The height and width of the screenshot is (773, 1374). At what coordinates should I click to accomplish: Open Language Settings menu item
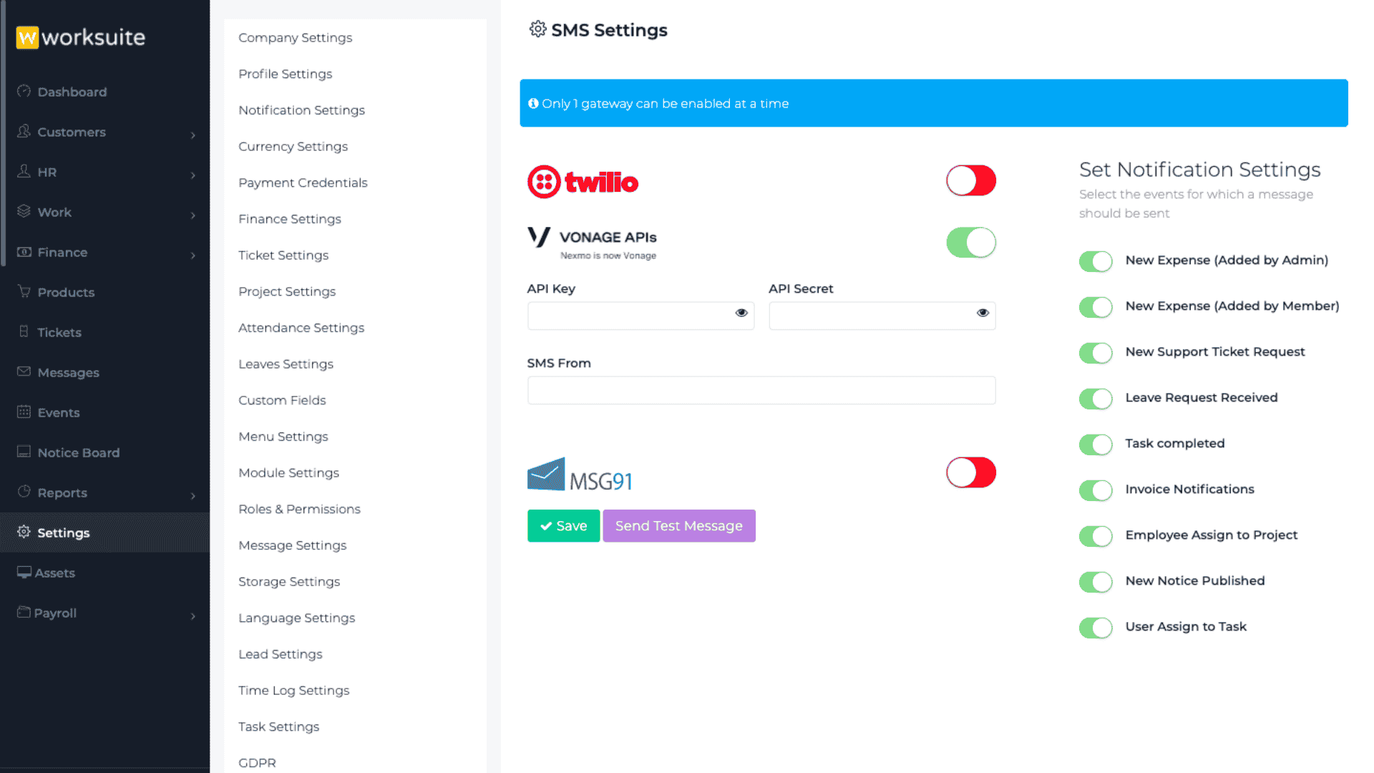tap(296, 618)
